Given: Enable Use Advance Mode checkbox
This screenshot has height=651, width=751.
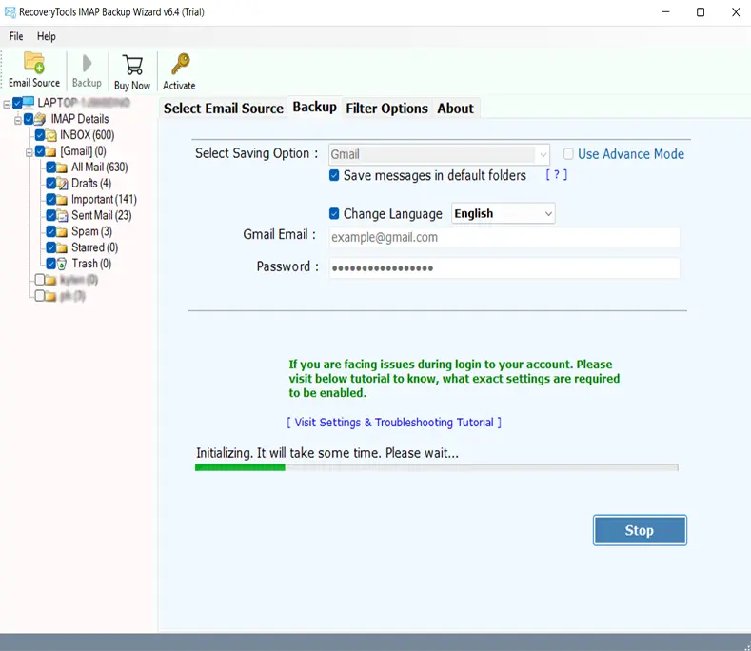Looking at the screenshot, I should [568, 154].
